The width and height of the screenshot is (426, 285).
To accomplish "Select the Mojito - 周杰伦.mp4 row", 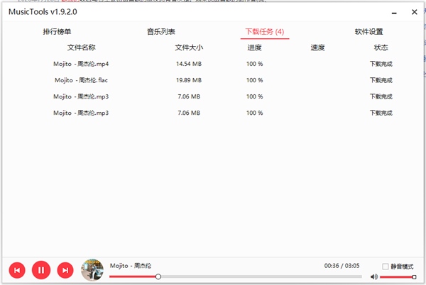I will 213,64.
